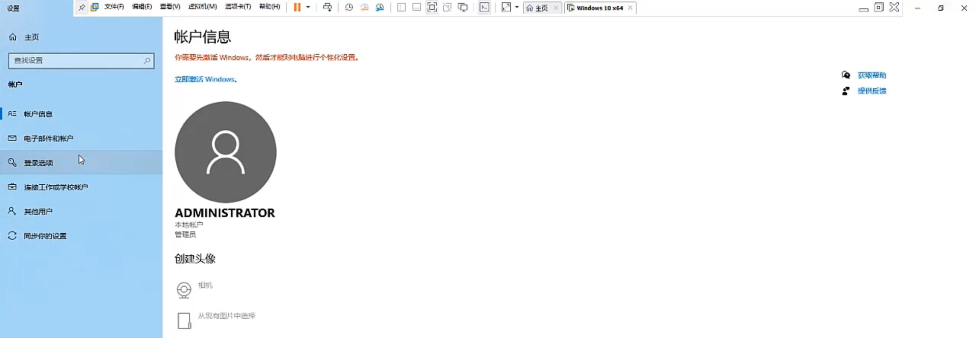Image resolution: width=976 pixels, height=338 pixels.
Task: Click the 查找设置 search box
Action: tap(76, 60)
